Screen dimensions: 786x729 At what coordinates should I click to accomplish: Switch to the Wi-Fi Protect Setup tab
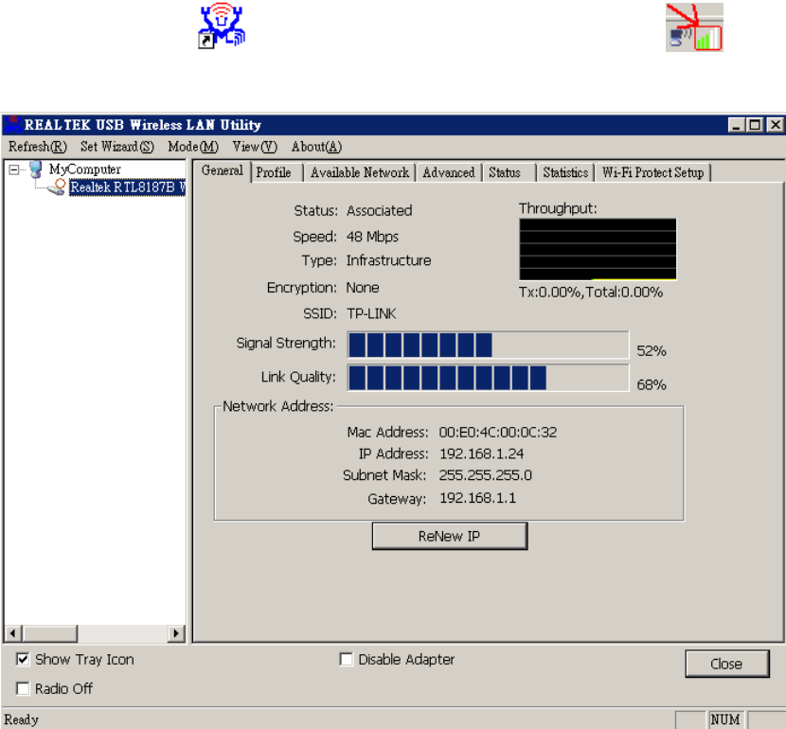pyautogui.click(x=652, y=172)
